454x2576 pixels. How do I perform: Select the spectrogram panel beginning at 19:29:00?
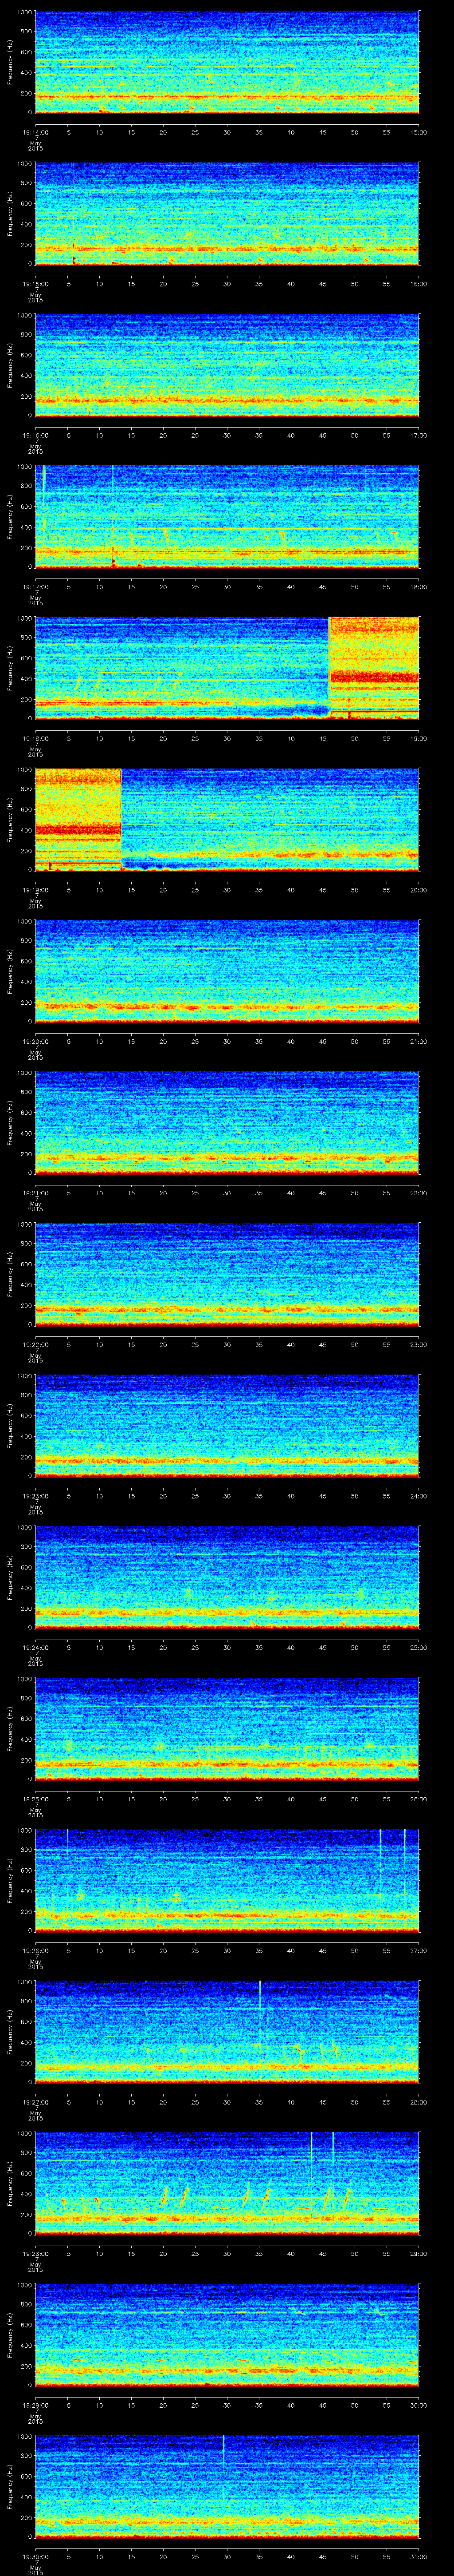pyautogui.click(x=227, y=2334)
